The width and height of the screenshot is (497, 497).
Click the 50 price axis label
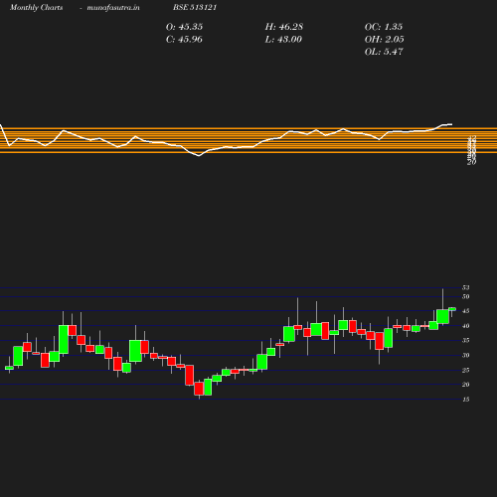coord(466,296)
